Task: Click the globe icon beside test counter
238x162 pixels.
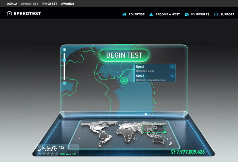Action: [173, 152]
